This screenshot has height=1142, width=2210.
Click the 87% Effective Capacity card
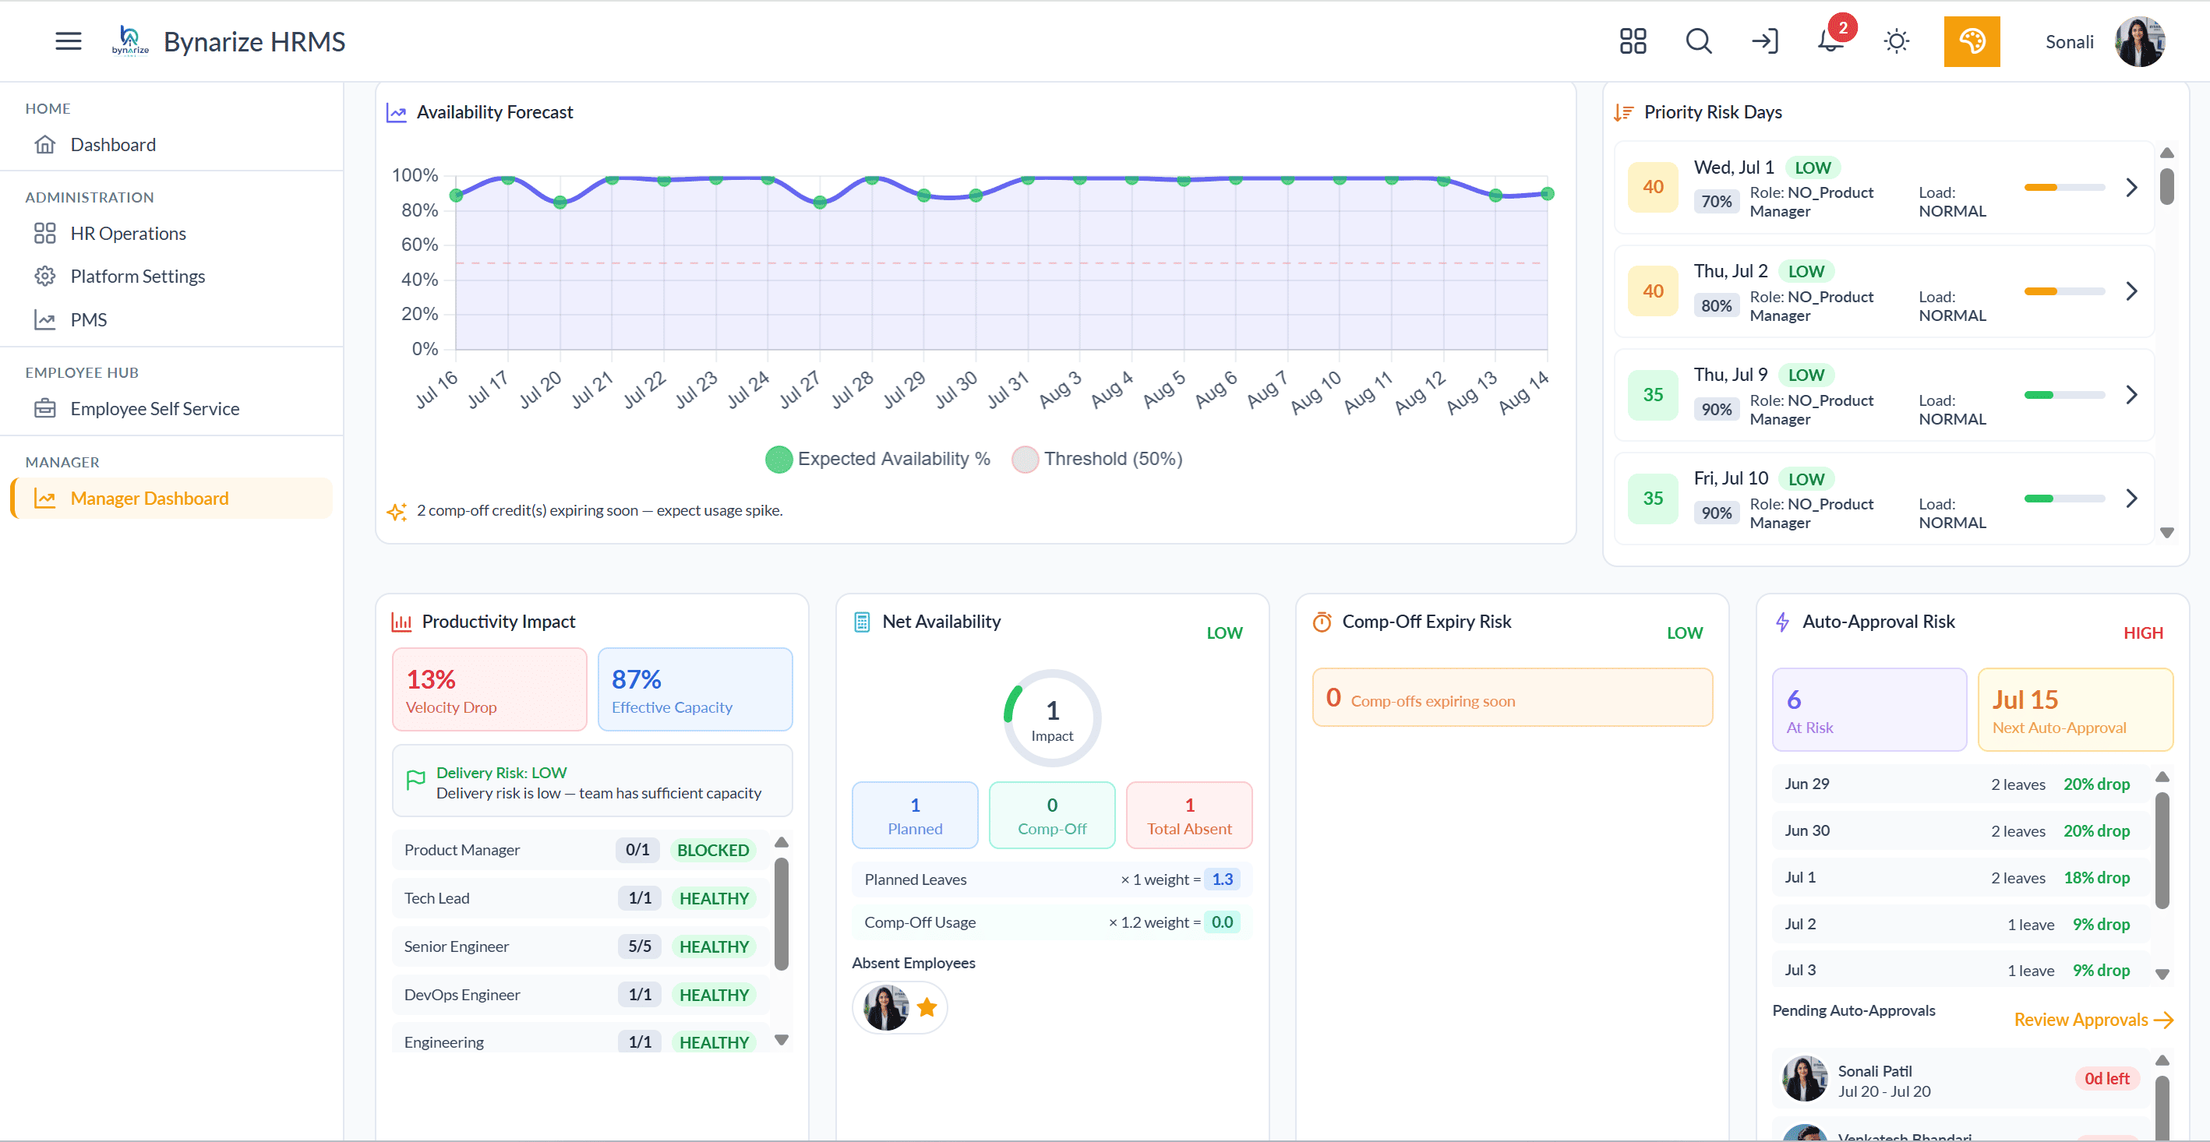coord(695,689)
